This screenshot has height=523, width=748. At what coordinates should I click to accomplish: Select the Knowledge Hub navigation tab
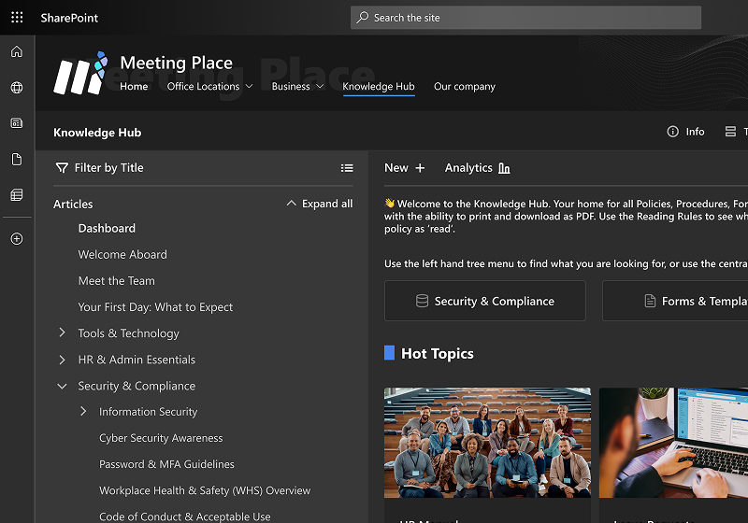click(x=379, y=86)
